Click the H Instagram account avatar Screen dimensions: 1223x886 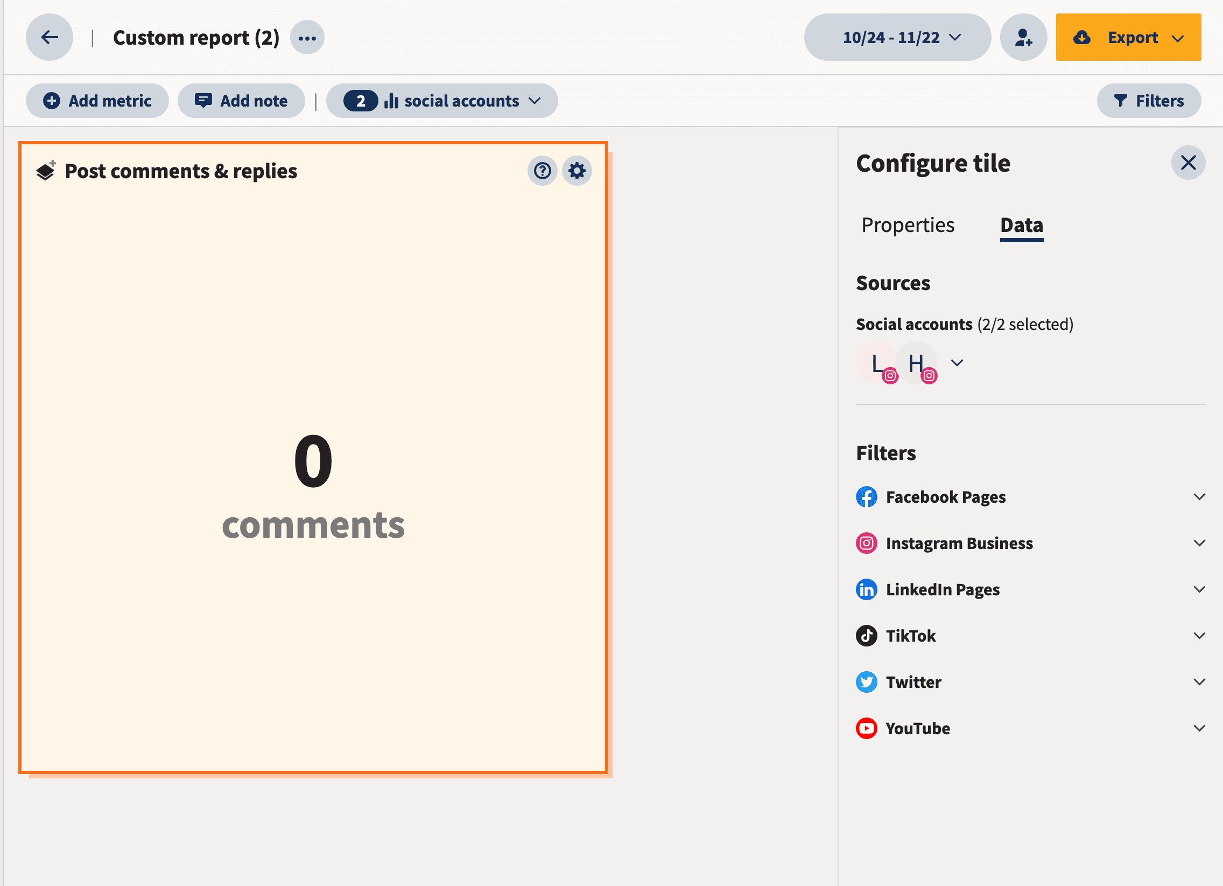916,363
